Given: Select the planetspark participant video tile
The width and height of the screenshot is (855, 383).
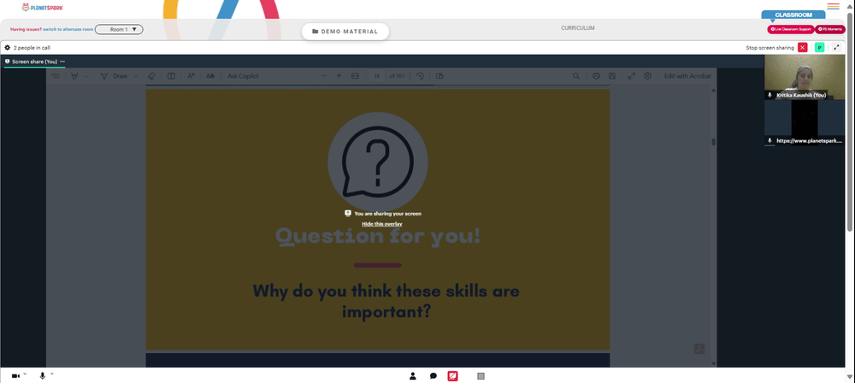Looking at the screenshot, I should coord(805,122).
